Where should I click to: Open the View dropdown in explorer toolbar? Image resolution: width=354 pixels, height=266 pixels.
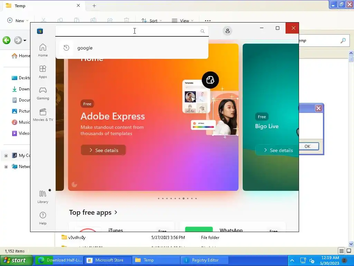click(183, 20)
